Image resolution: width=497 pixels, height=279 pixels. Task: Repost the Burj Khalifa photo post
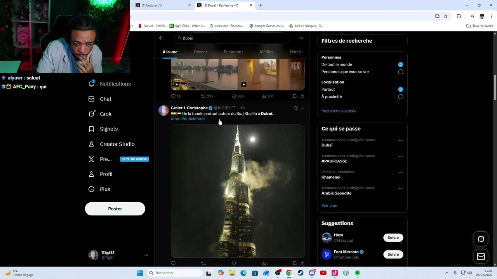(203, 263)
